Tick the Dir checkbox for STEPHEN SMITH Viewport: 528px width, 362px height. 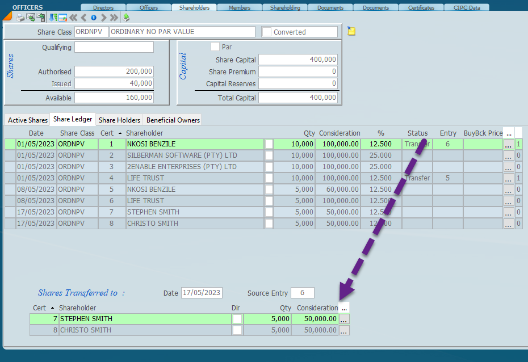237,319
